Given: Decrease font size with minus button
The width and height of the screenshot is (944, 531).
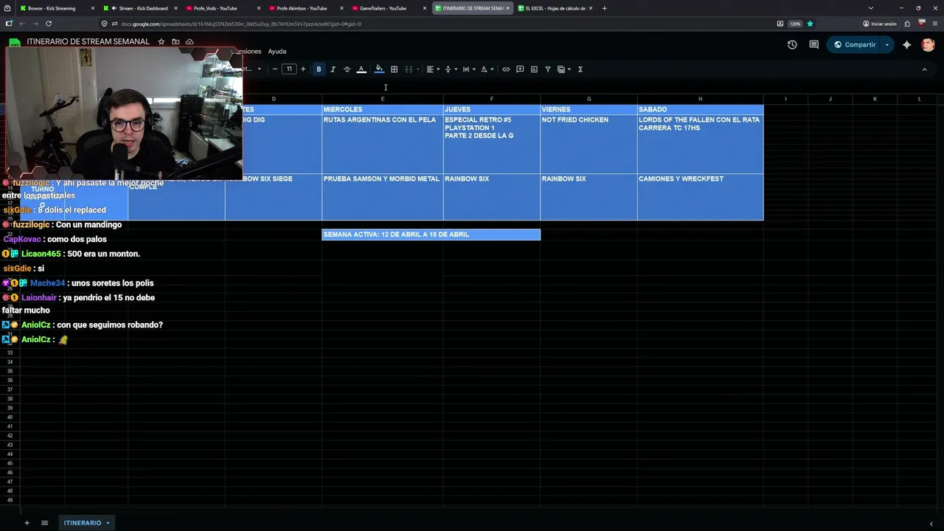Looking at the screenshot, I should (x=275, y=69).
